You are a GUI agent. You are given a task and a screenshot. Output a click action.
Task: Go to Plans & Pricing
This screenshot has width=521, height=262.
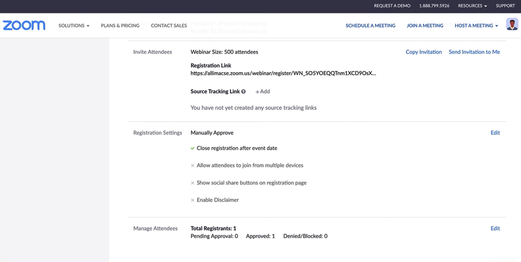point(120,26)
